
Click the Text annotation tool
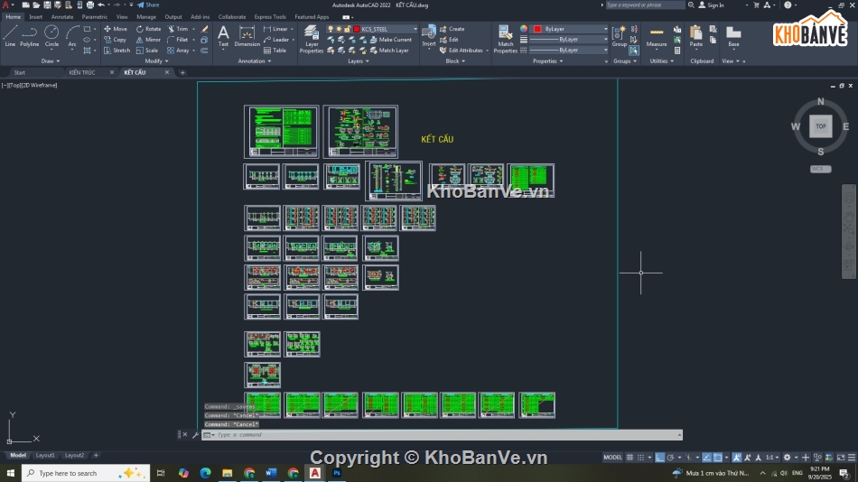coord(223,36)
